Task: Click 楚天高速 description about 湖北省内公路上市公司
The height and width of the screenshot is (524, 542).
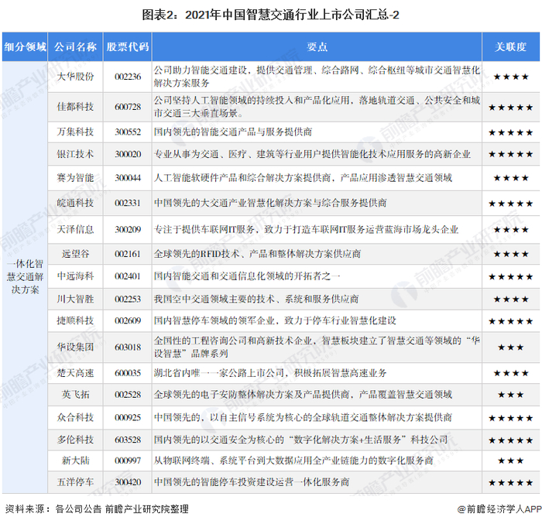Action: point(270,373)
